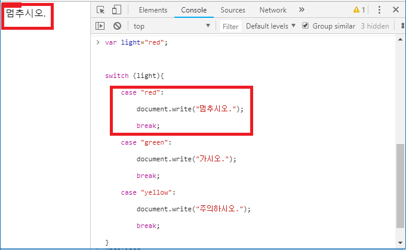This screenshot has height=250, width=406.
Task: Show more DevTools tabs chevron
Action: [302, 10]
